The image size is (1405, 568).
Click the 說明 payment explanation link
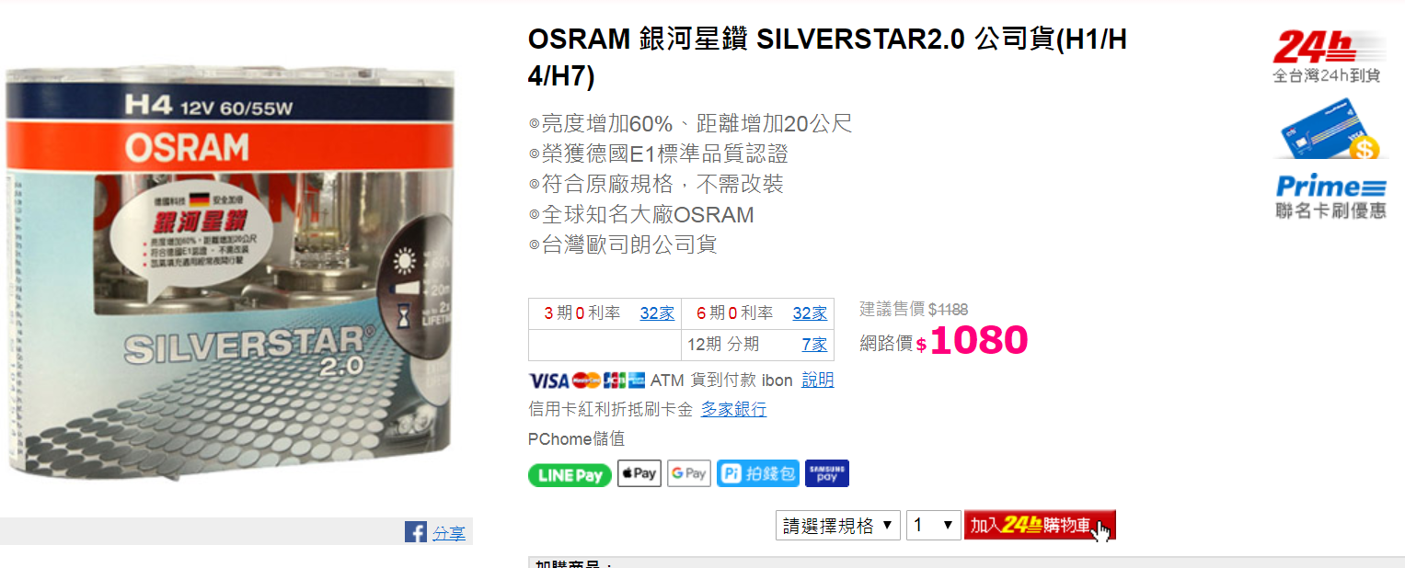pos(818,381)
